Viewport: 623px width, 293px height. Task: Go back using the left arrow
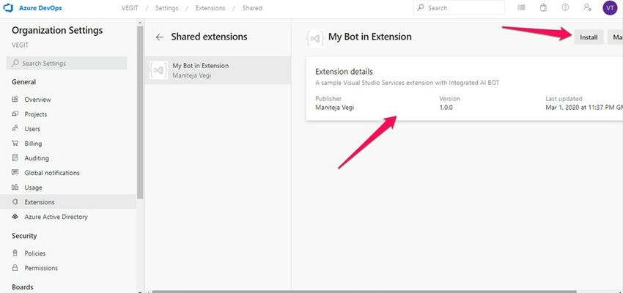pyautogui.click(x=160, y=37)
